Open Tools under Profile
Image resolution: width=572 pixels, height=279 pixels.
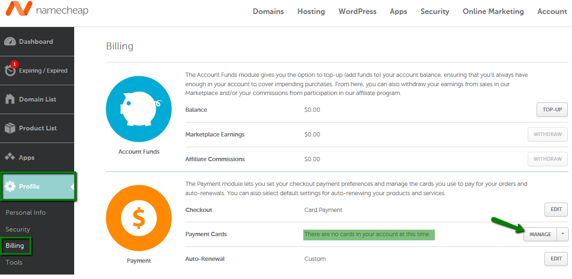click(14, 262)
